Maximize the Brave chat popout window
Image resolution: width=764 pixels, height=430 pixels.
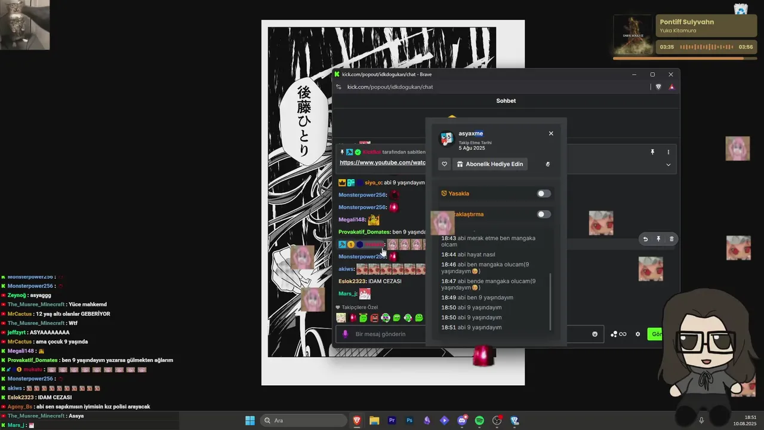(x=652, y=75)
